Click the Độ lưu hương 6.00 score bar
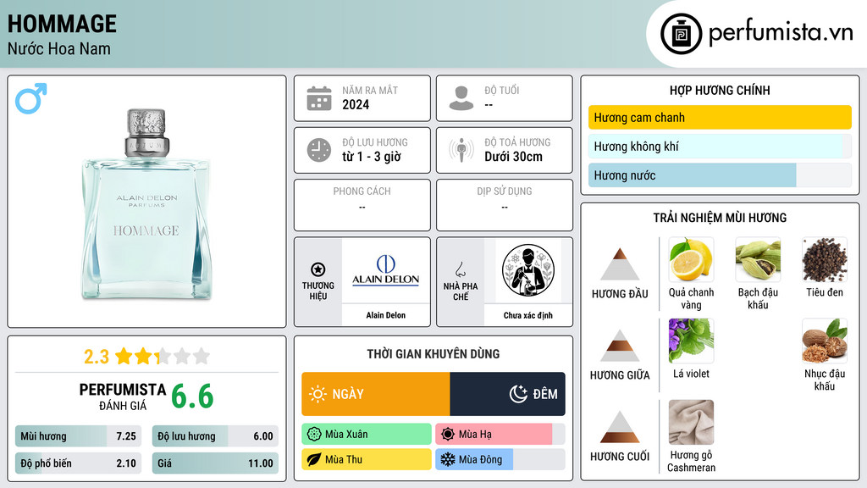The height and width of the screenshot is (488, 867). coord(215,436)
